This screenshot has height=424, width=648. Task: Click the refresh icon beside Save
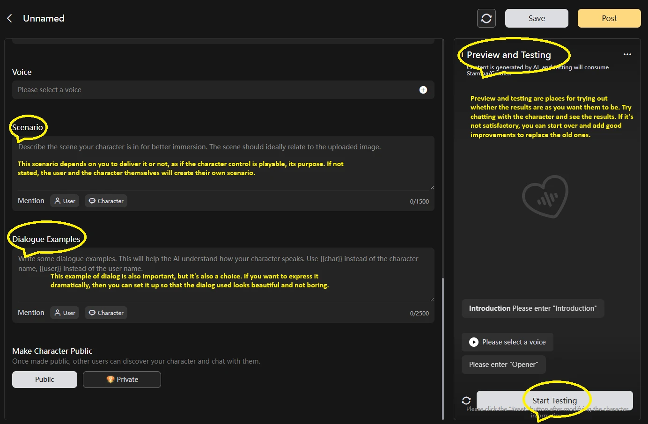486,18
